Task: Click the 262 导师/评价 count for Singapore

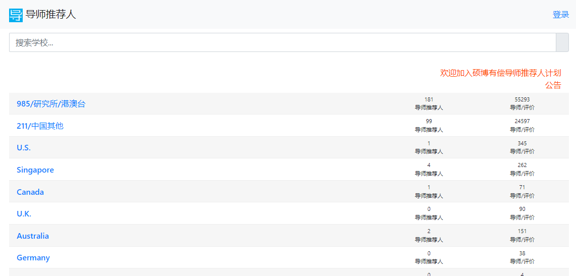Action: coord(522,170)
